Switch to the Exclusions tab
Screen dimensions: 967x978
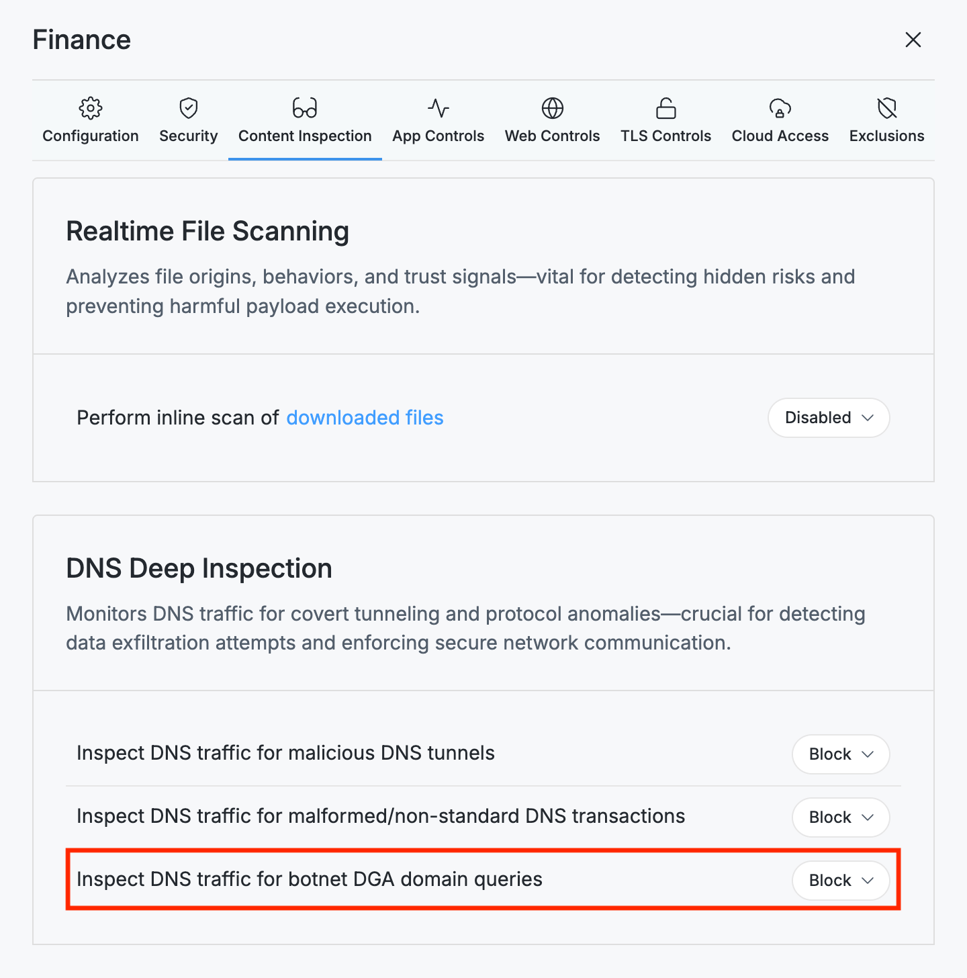click(x=886, y=136)
